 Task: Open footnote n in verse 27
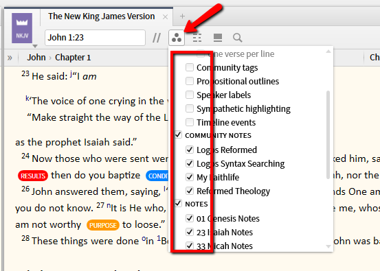tap(109, 206)
